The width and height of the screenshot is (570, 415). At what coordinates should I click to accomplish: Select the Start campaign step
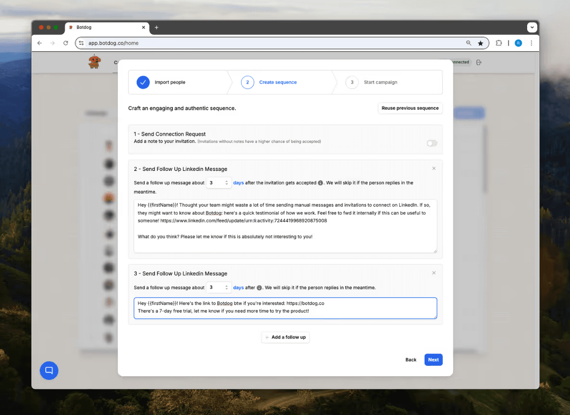(x=380, y=82)
